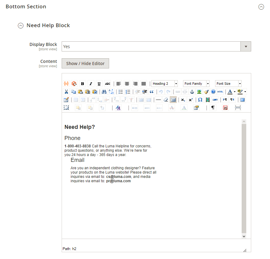Open the Heading 2 format dropdown
Viewport: 270px width, 259px height.
pyautogui.click(x=165, y=84)
